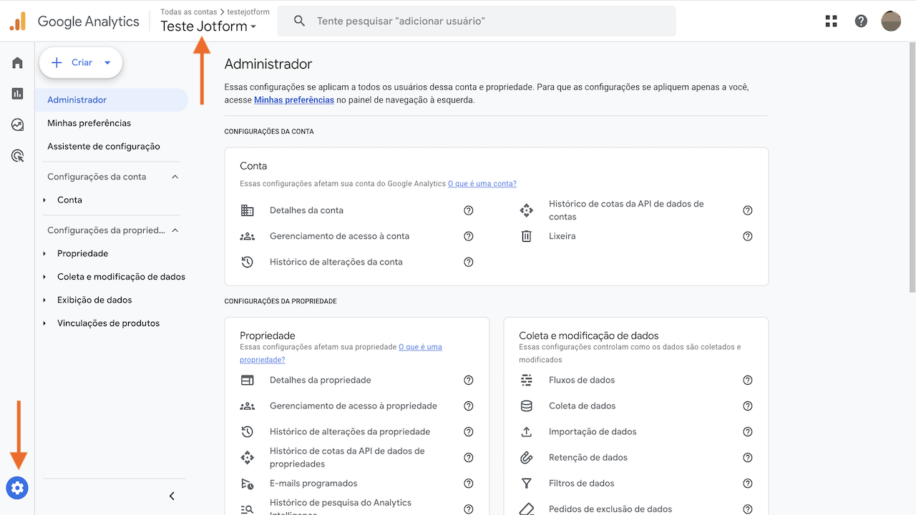Open the Home icon in the left sidebar
Viewport: 916px width, 515px height.
coord(17,62)
